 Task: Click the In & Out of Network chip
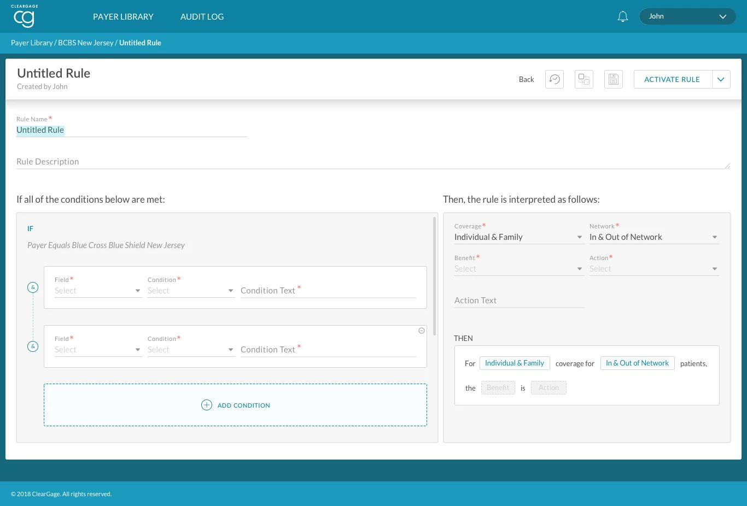pyautogui.click(x=638, y=363)
